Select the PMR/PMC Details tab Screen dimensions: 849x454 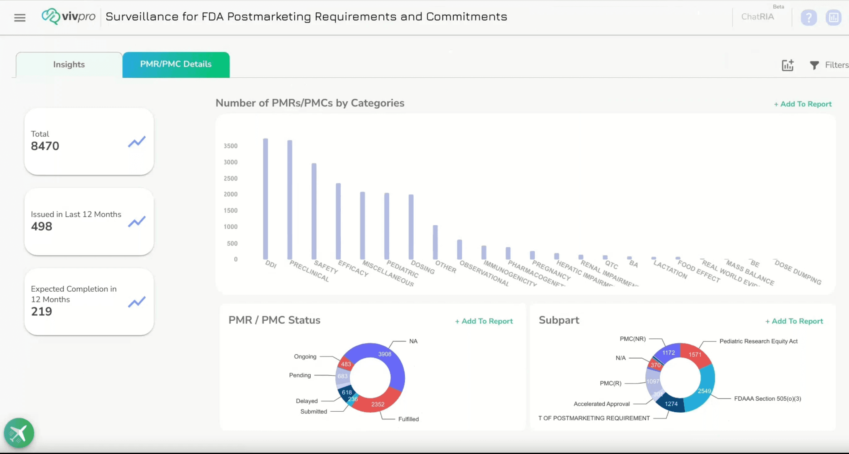point(176,65)
